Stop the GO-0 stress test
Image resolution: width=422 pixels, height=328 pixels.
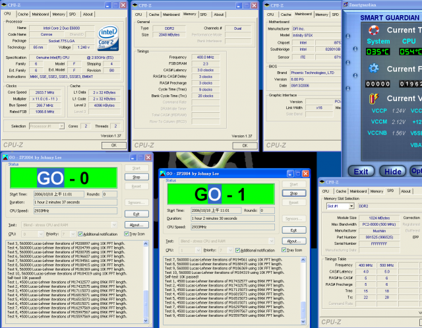tap(136, 177)
